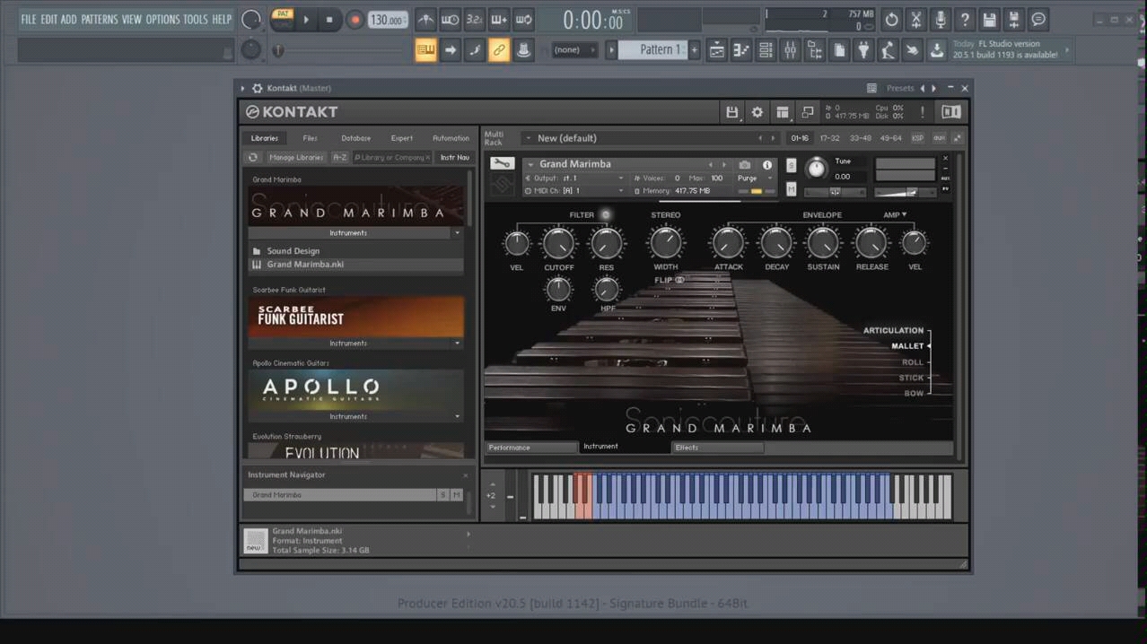Toggle M button in Instrument Navigator

tap(457, 495)
